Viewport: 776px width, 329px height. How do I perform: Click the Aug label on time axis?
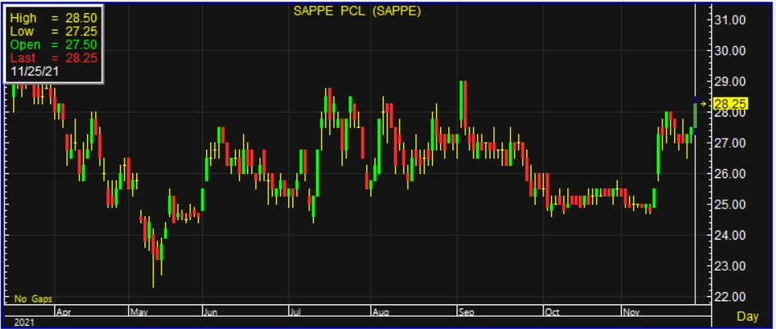pos(379,312)
